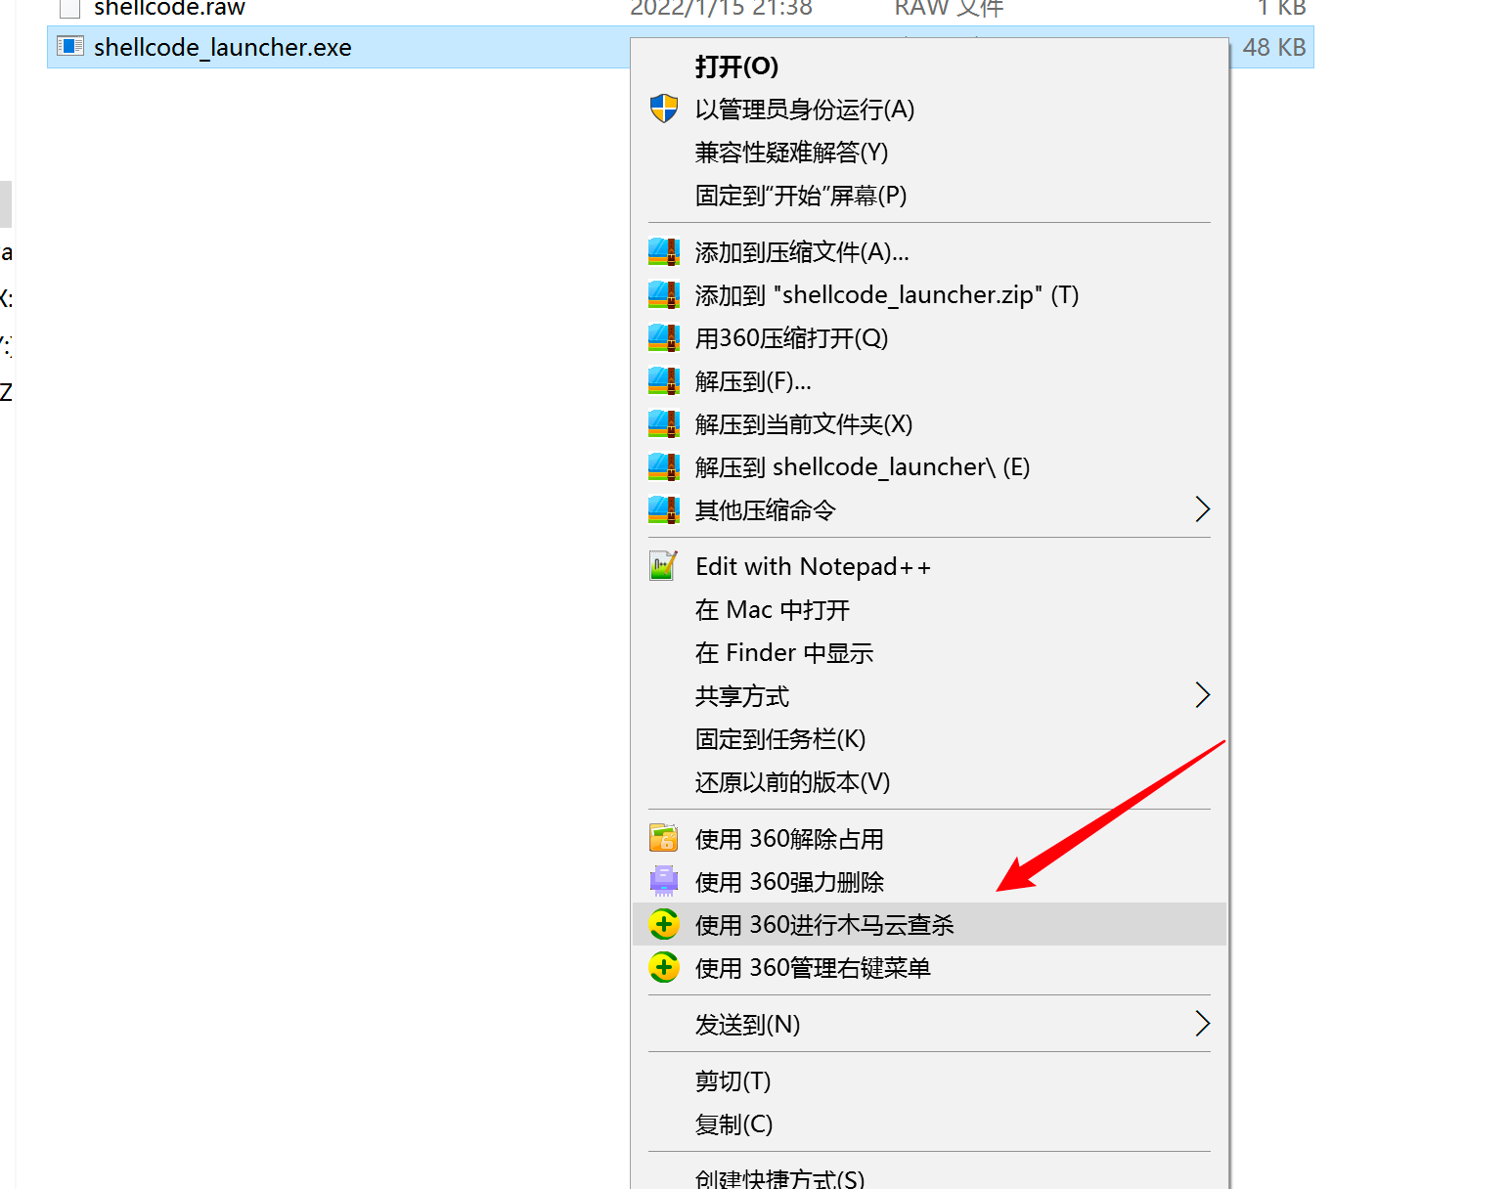The height and width of the screenshot is (1189, 1510).
Task: Click the 2022/1/15 21:38 date cell
Action: point(721,8)
